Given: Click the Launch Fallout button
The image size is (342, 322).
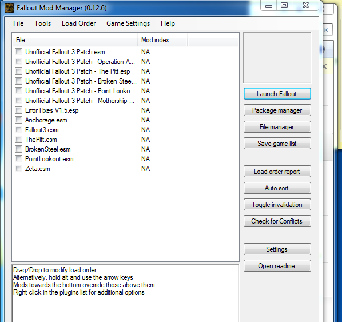Looking at the screenshot, I should [277, 94].
